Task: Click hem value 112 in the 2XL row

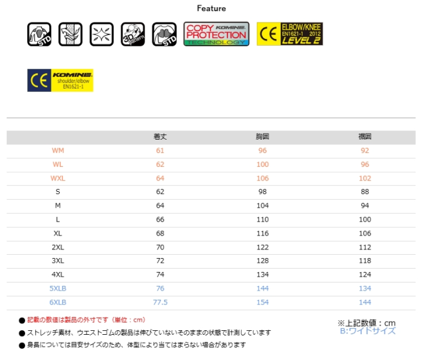Action: 365,247
